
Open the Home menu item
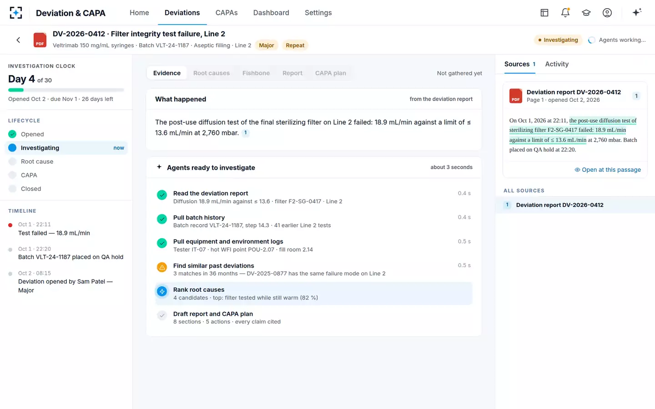coord(139,13)
